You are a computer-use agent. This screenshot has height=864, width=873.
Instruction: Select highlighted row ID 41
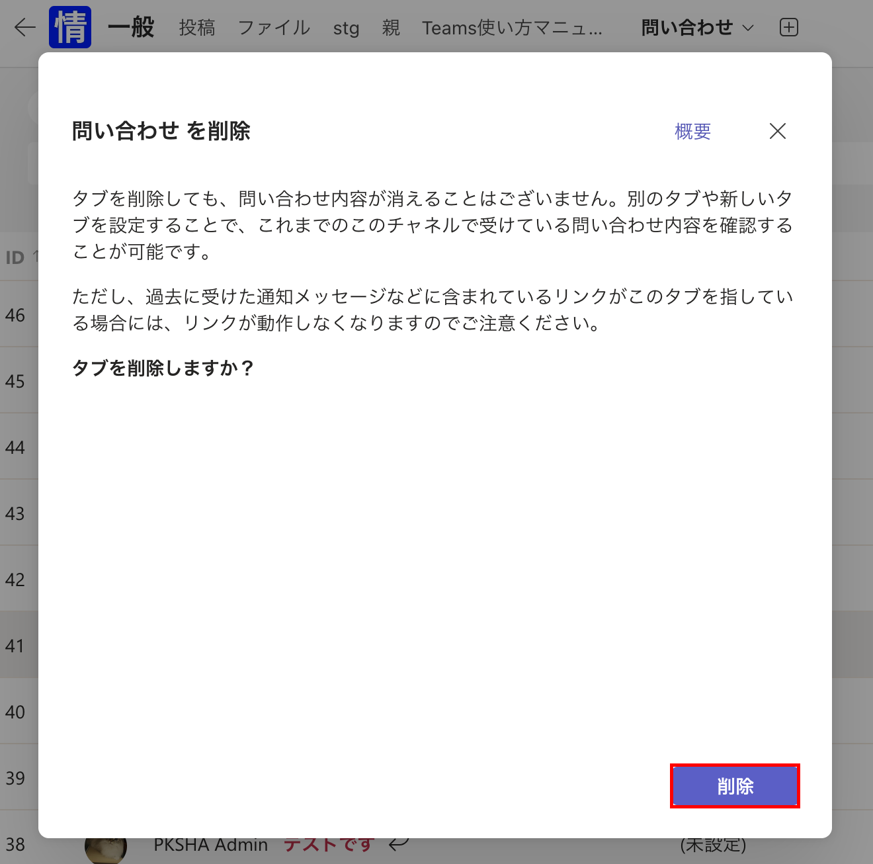15,646
